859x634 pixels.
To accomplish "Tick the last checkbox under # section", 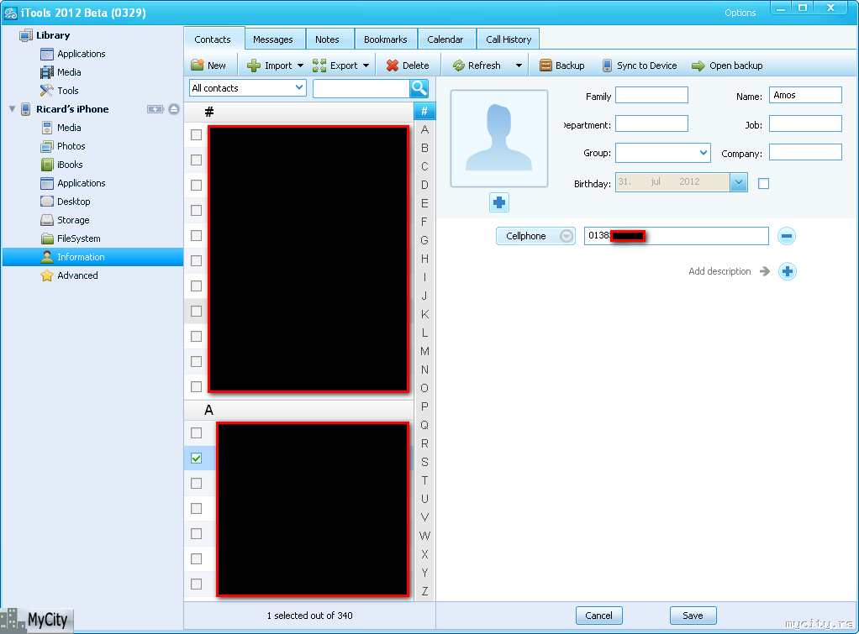I will click(196, 386).
